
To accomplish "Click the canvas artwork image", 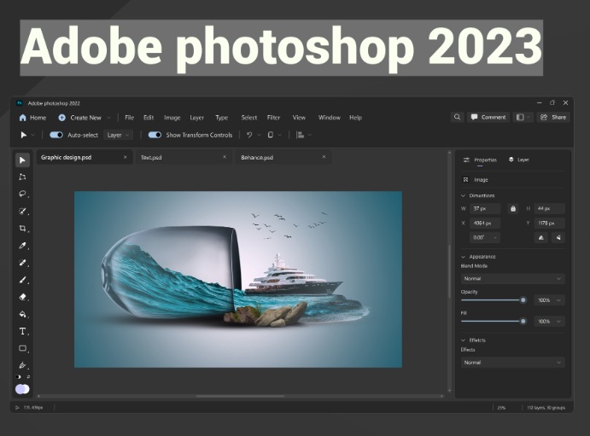I will (238, 279).
